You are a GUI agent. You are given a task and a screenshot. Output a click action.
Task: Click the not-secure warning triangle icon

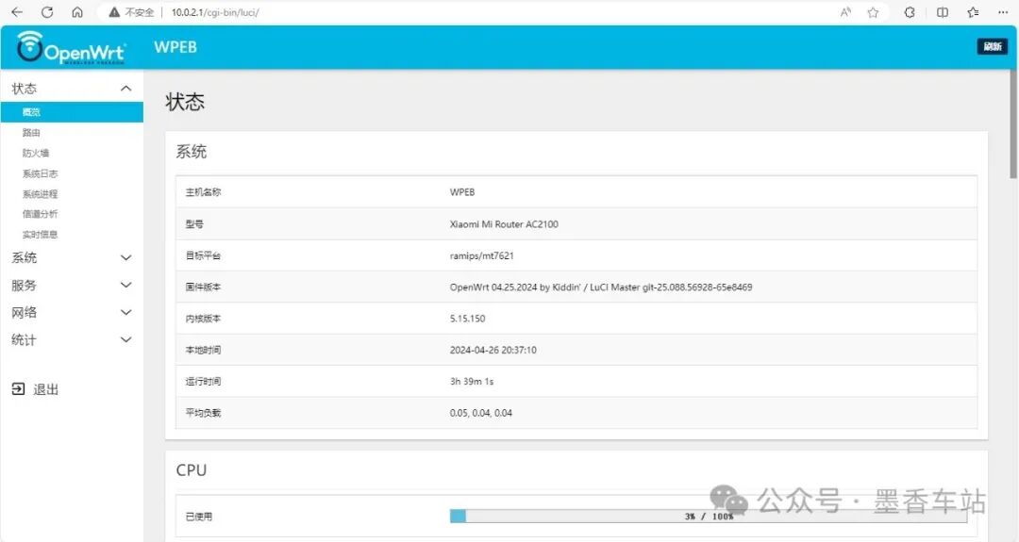(114, 12)
